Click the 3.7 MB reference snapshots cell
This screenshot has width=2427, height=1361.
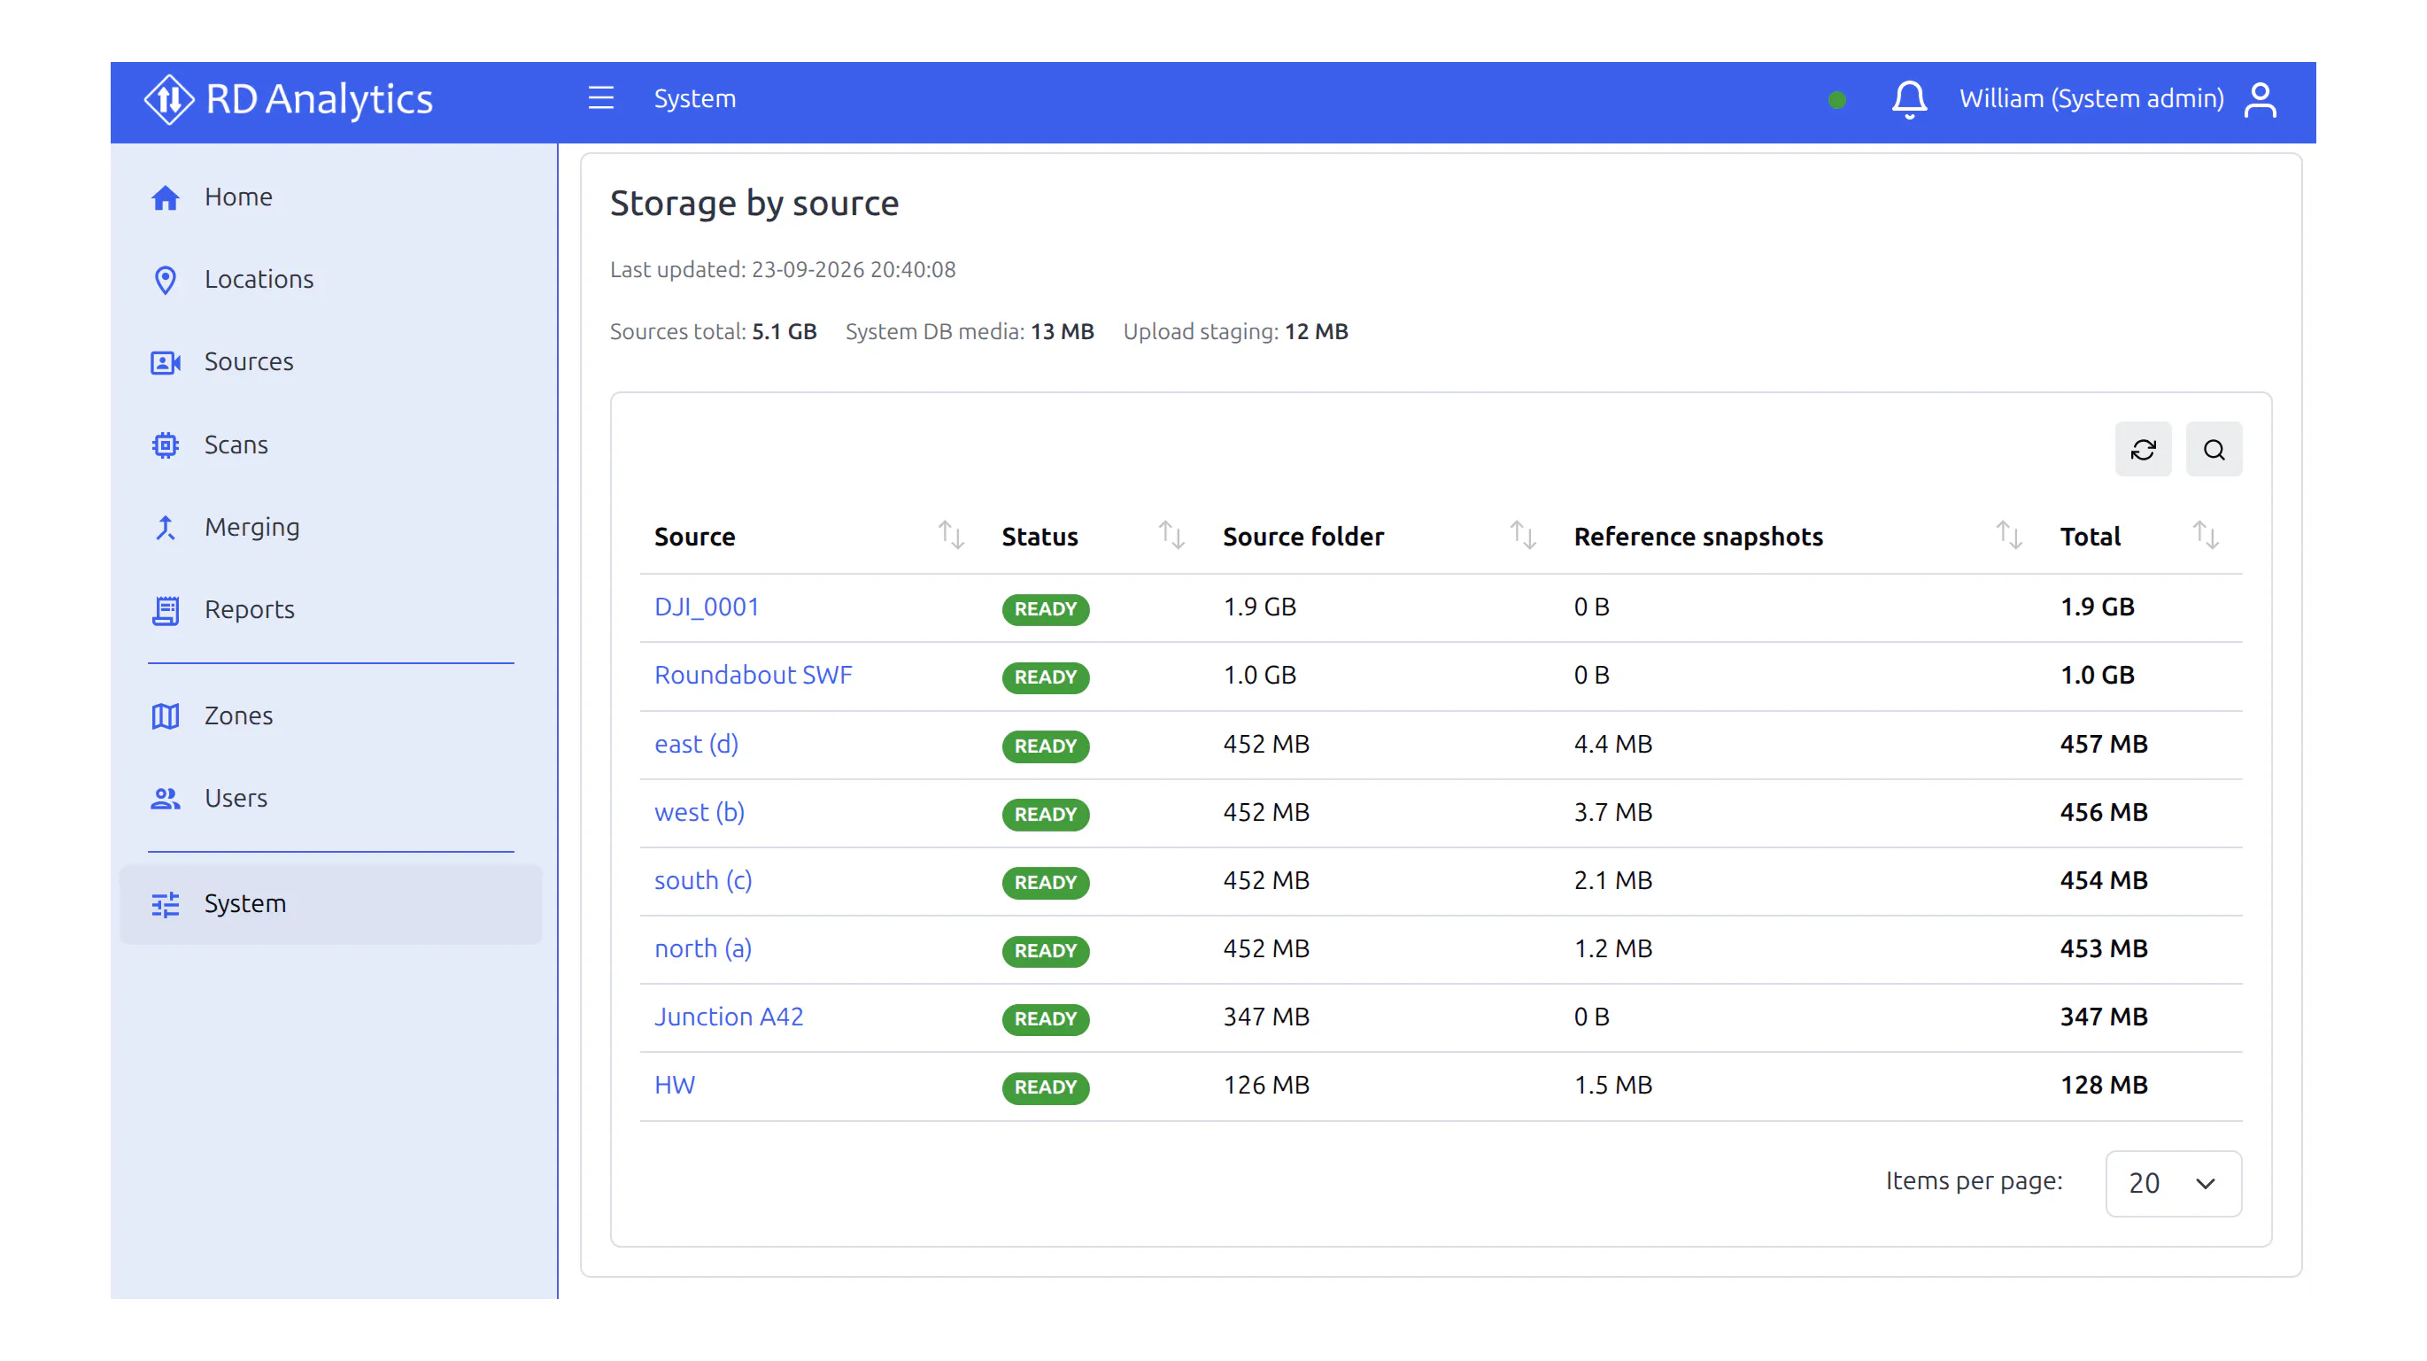pyautogui.click(x=1613, y=811)
